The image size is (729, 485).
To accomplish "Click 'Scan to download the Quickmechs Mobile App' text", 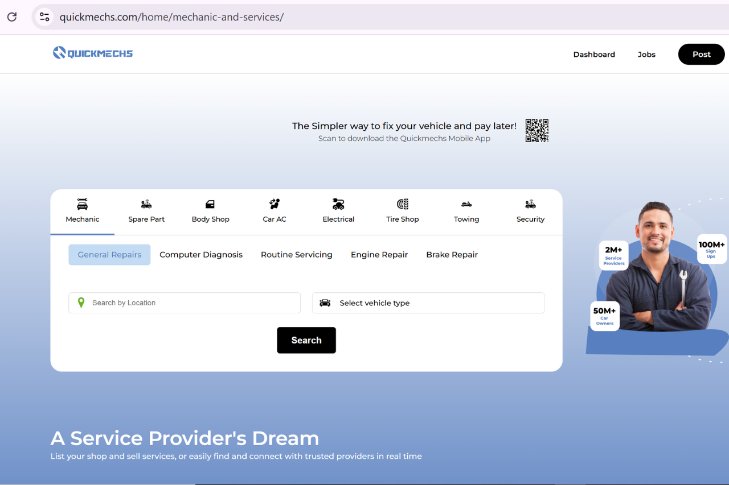I will (x=404, y=138).
